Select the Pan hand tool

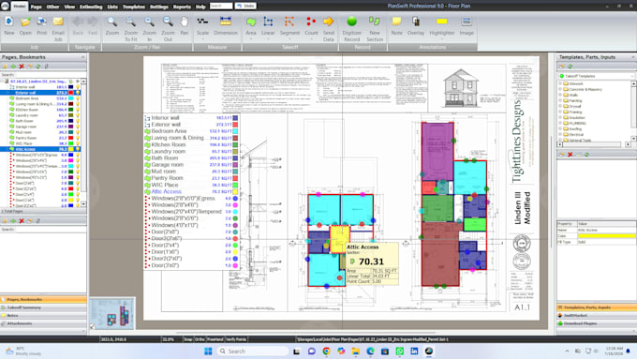[184, 26]
